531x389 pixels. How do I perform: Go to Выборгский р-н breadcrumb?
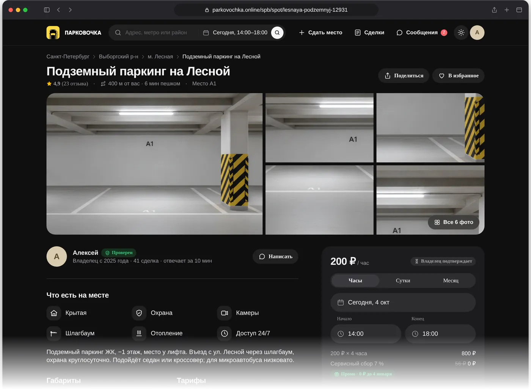pyautogui.click(x=119, y=56)
